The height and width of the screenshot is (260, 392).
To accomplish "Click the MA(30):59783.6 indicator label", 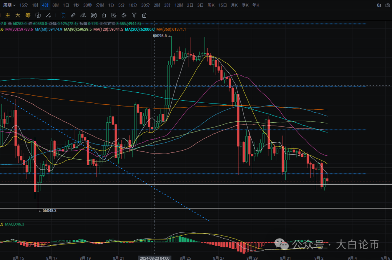I will pyautogui.click(x=19, y=29).
